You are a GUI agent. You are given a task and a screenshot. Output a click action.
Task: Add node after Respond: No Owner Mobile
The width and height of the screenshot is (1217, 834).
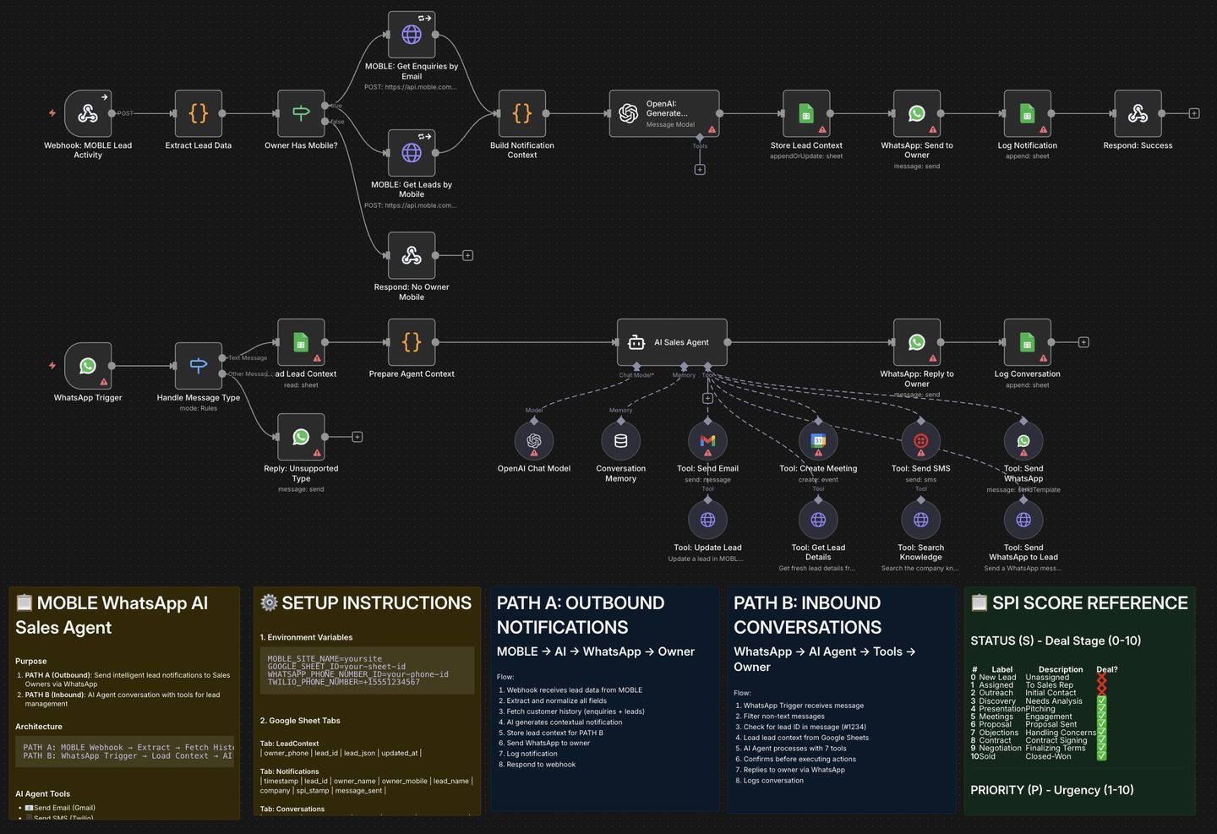pyautogui.click(x=467, y=255)
